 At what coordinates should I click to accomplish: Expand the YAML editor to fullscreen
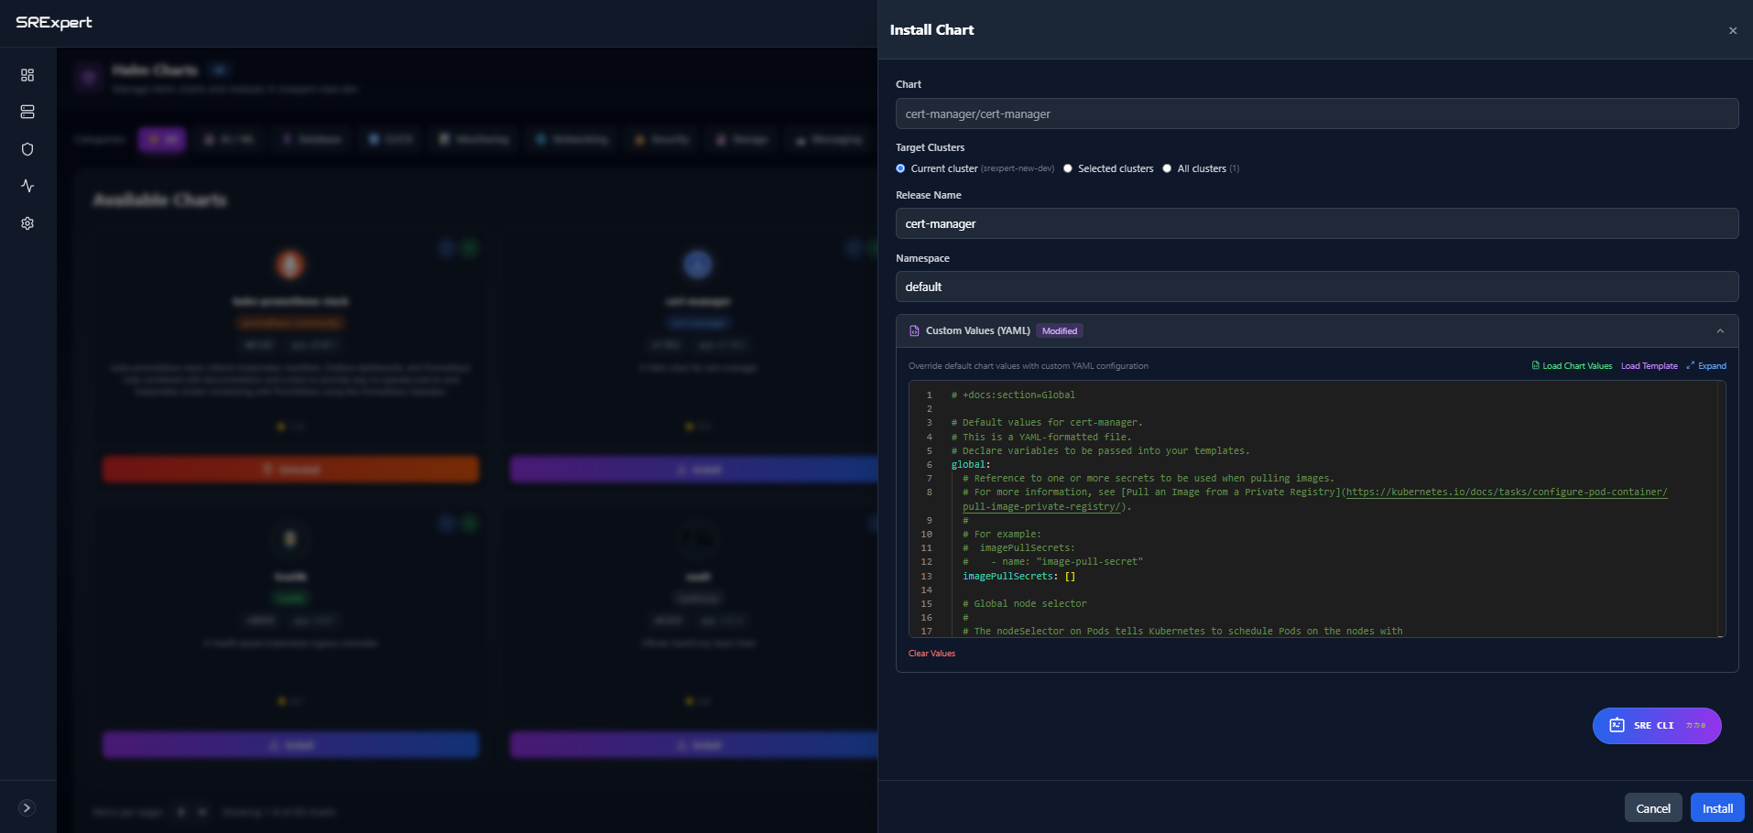click(x=1706, y=366)
